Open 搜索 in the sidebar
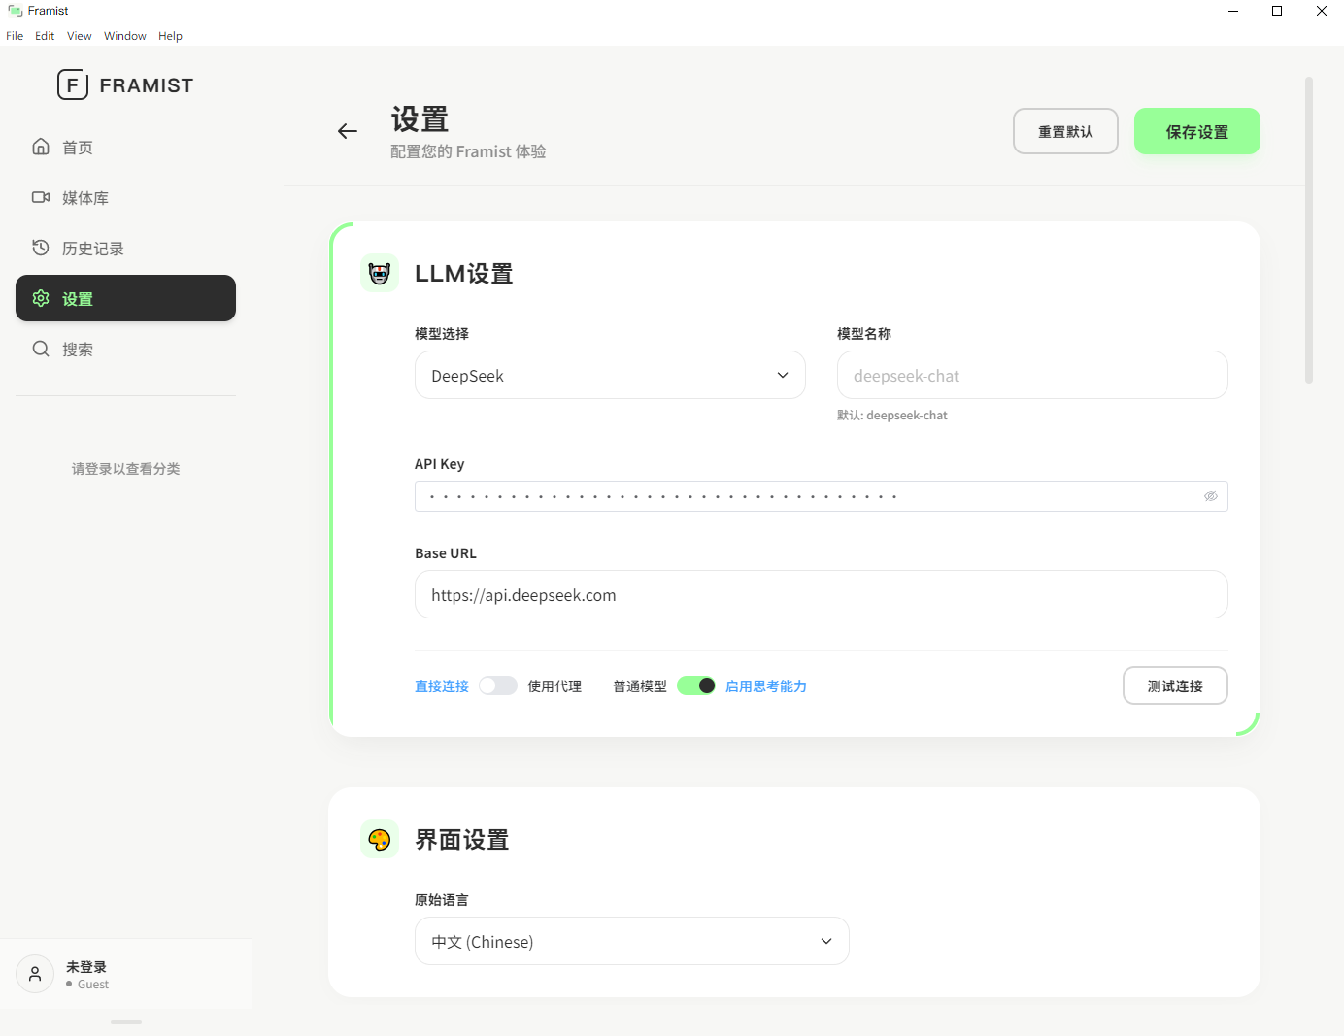Viewport: 1344px width, 1036px height. click(125, 349)
